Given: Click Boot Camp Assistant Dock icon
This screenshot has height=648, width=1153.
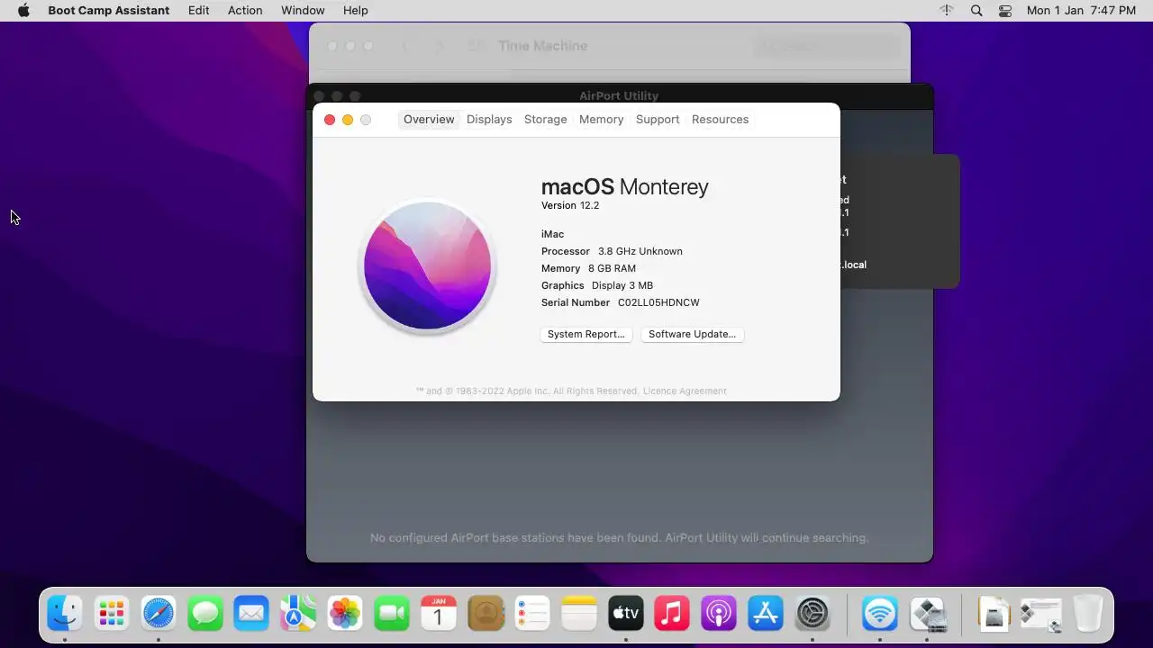Looking at the screenshot, I should click(927, 614).
